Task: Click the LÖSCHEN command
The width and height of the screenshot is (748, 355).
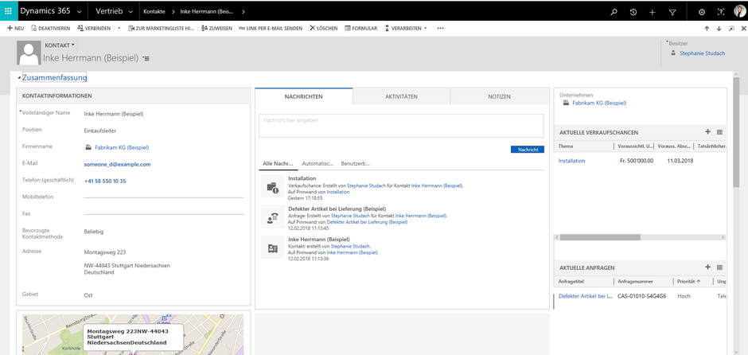Action: [x=323, y=28]
